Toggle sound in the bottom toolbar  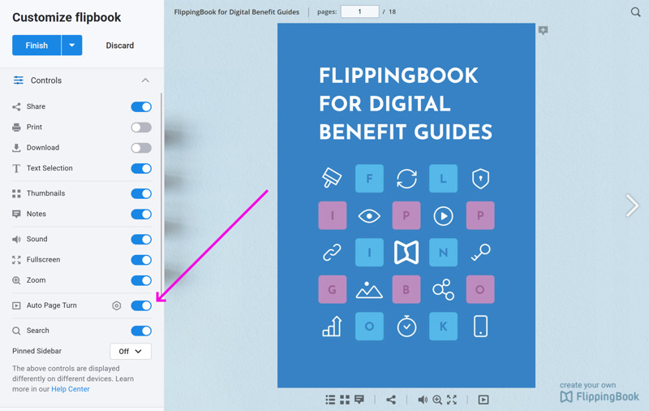pos(423,400)
